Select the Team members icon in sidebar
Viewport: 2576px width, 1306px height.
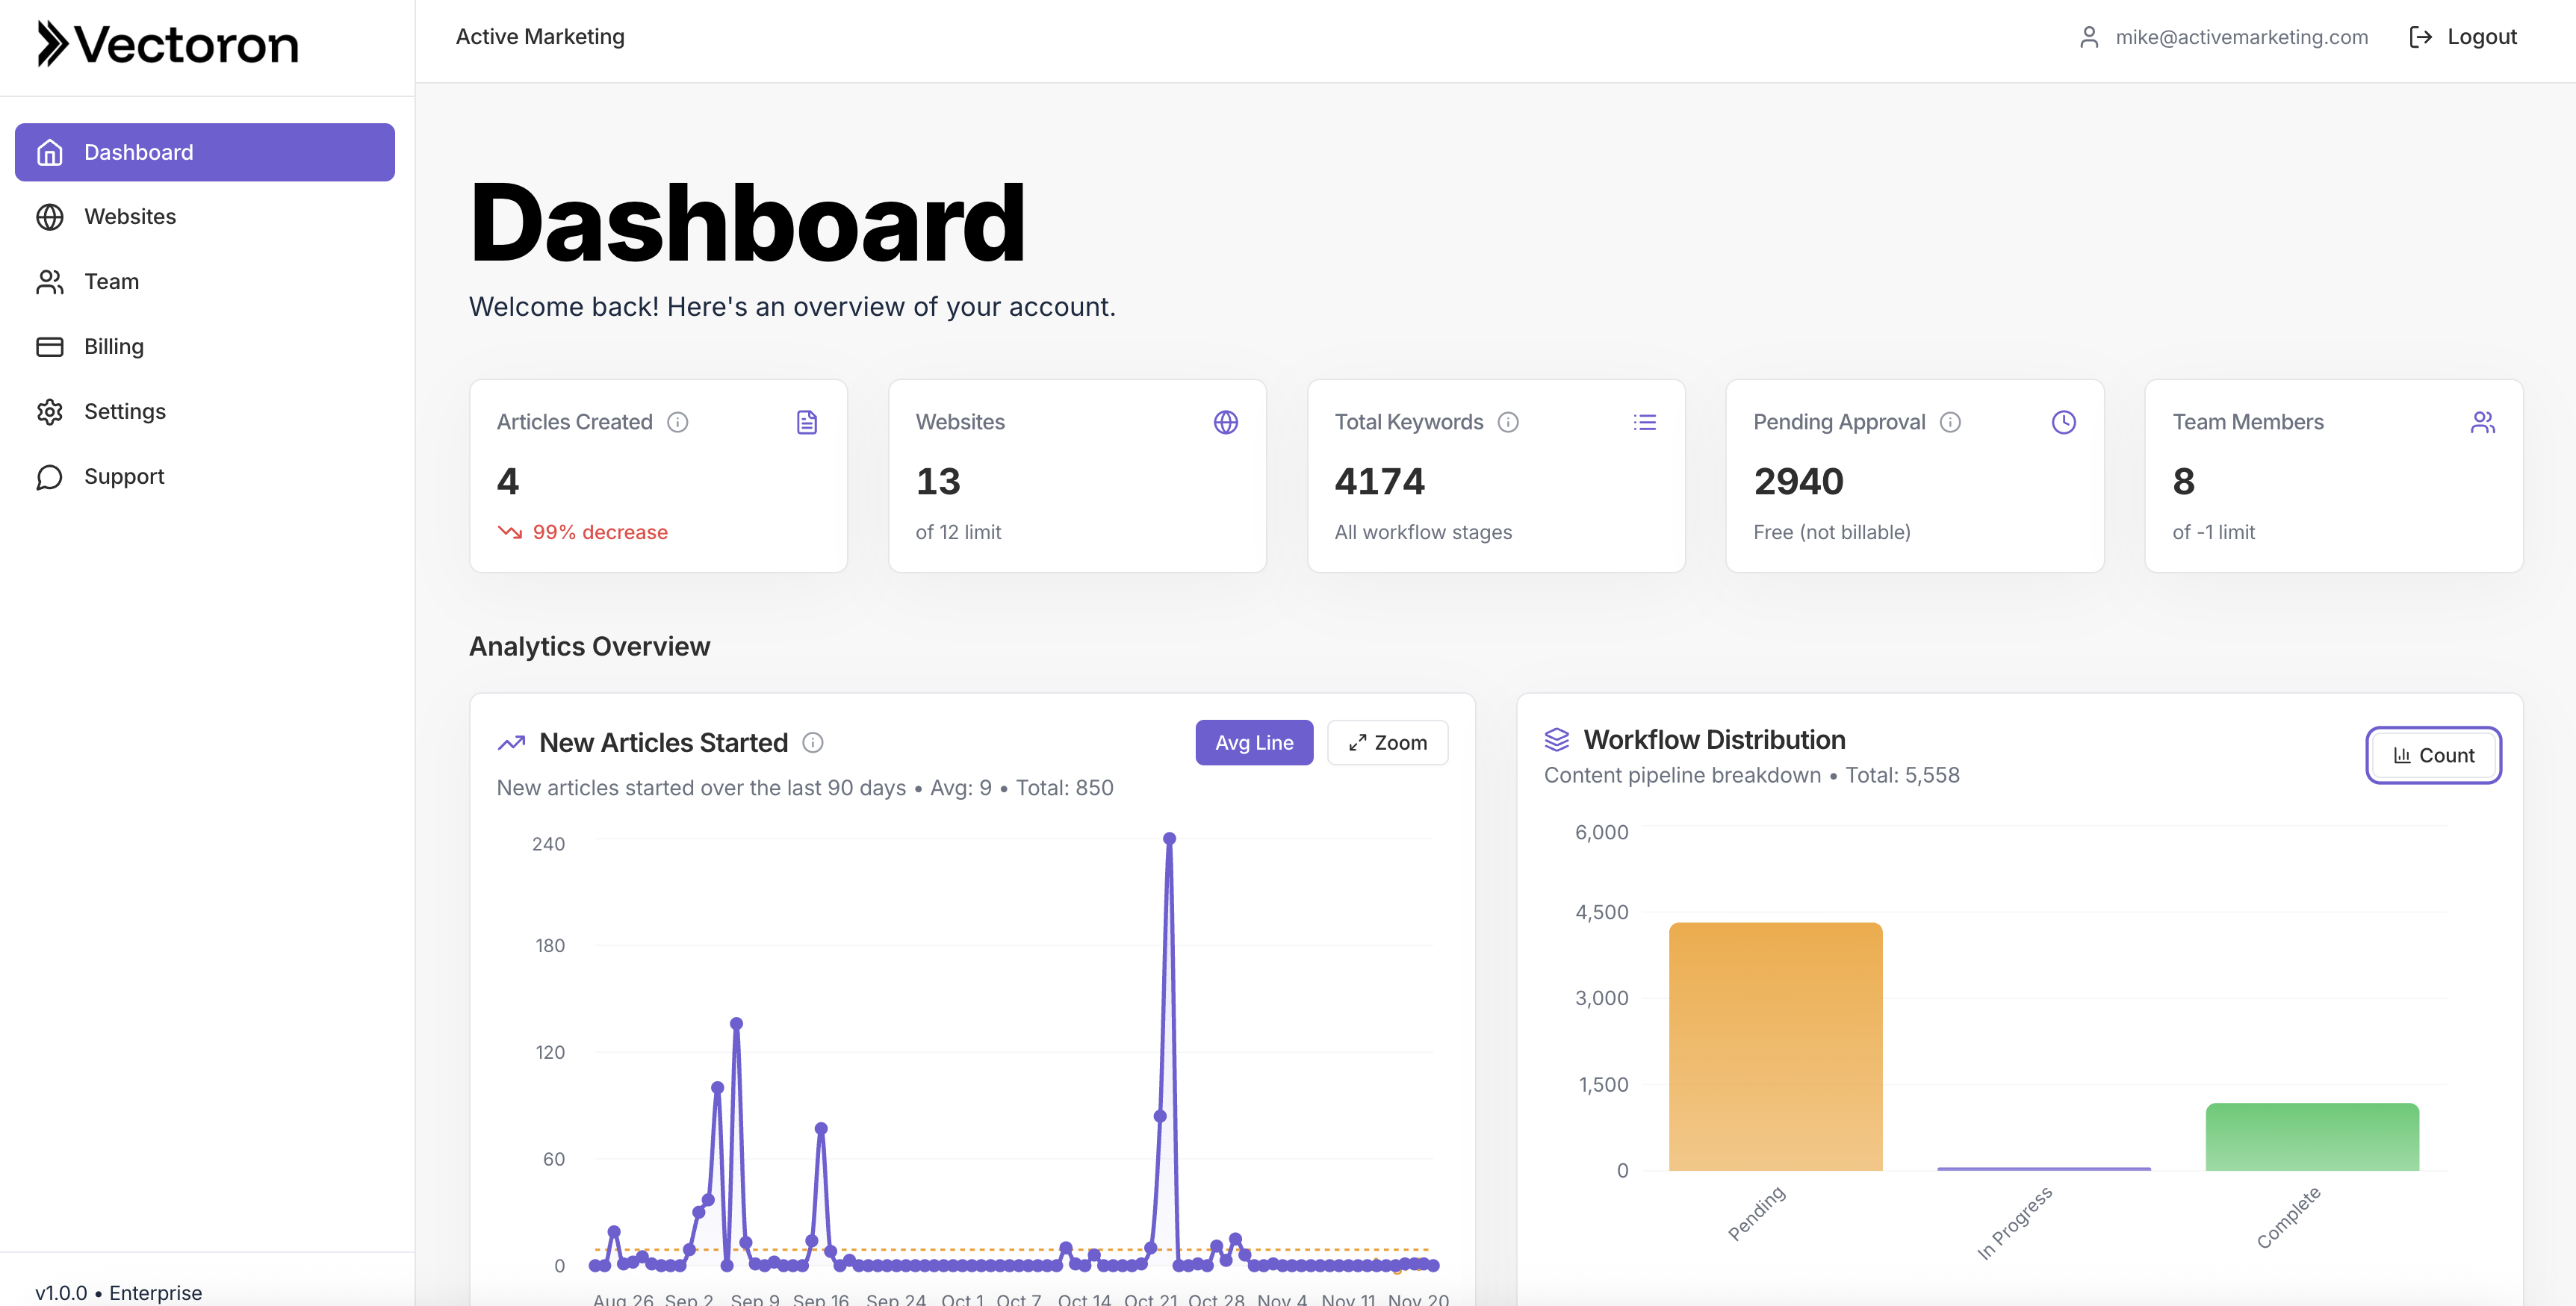point(51,281)
